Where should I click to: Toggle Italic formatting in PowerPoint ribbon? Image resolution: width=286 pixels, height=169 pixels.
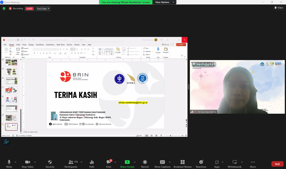point(37,53)
